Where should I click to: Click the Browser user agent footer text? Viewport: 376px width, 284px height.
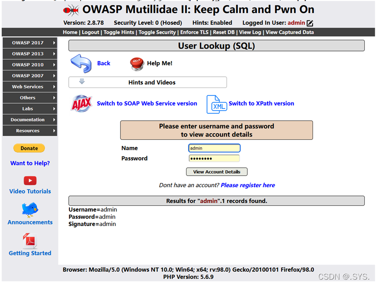188,270
